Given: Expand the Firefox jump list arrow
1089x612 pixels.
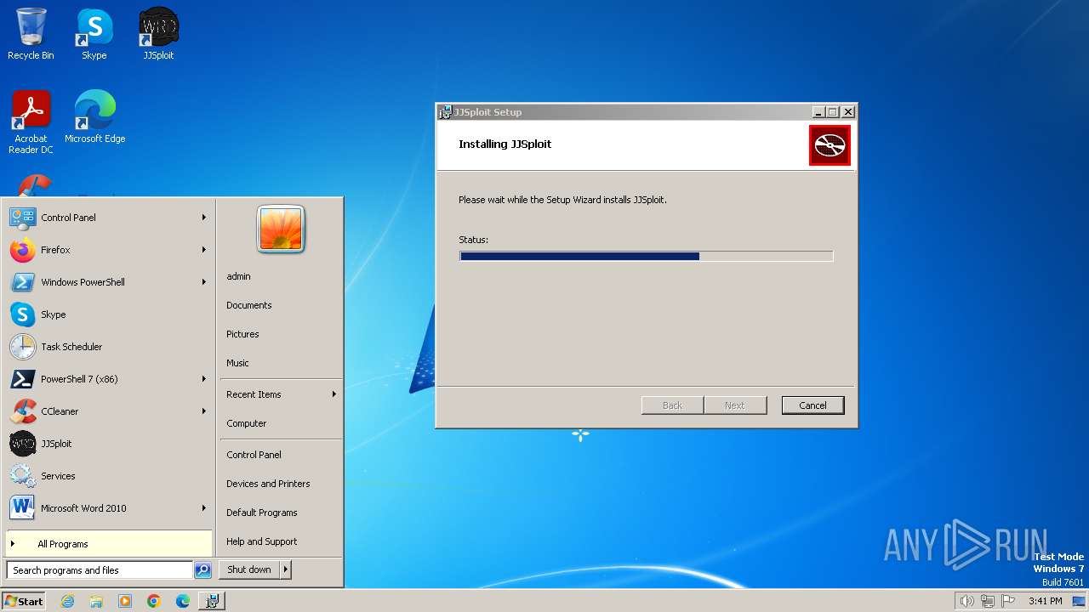Looking at the screenshot, I should click(204, 250).
